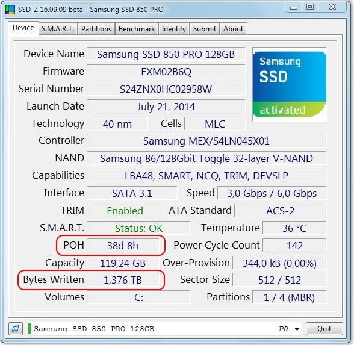Select the Device tab
Image resolution: width=354 pixels, height=345 pixels.
[23, 28]
